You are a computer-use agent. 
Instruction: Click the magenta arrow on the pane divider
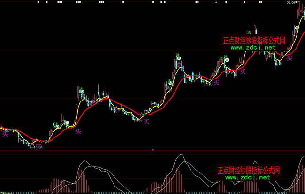[x=153, y=149]
